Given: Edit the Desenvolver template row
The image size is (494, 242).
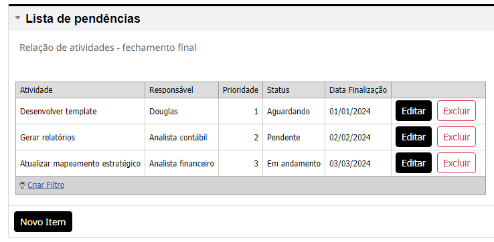Looking at the screenshot, I should click(x=414, y=111).
